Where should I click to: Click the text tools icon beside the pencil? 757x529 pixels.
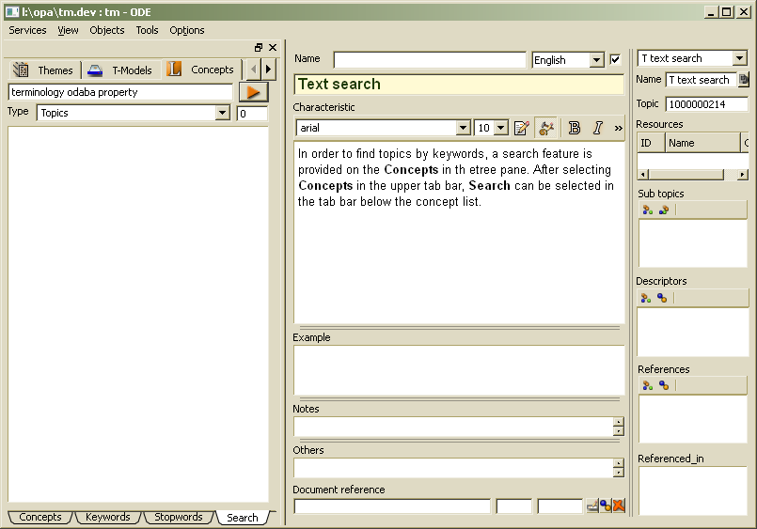click(x=545, y=128)
